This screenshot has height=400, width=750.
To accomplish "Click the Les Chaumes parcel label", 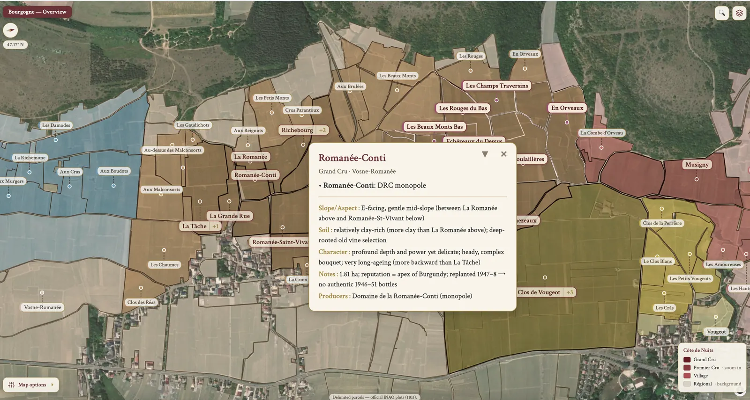I will tap(164, 265).
